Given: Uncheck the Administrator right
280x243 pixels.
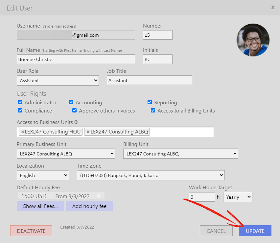Looking at the screenshot, I should click(x=20, y=102).
